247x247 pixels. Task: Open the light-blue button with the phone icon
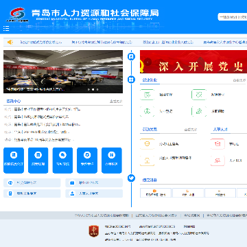pos(32,193)
